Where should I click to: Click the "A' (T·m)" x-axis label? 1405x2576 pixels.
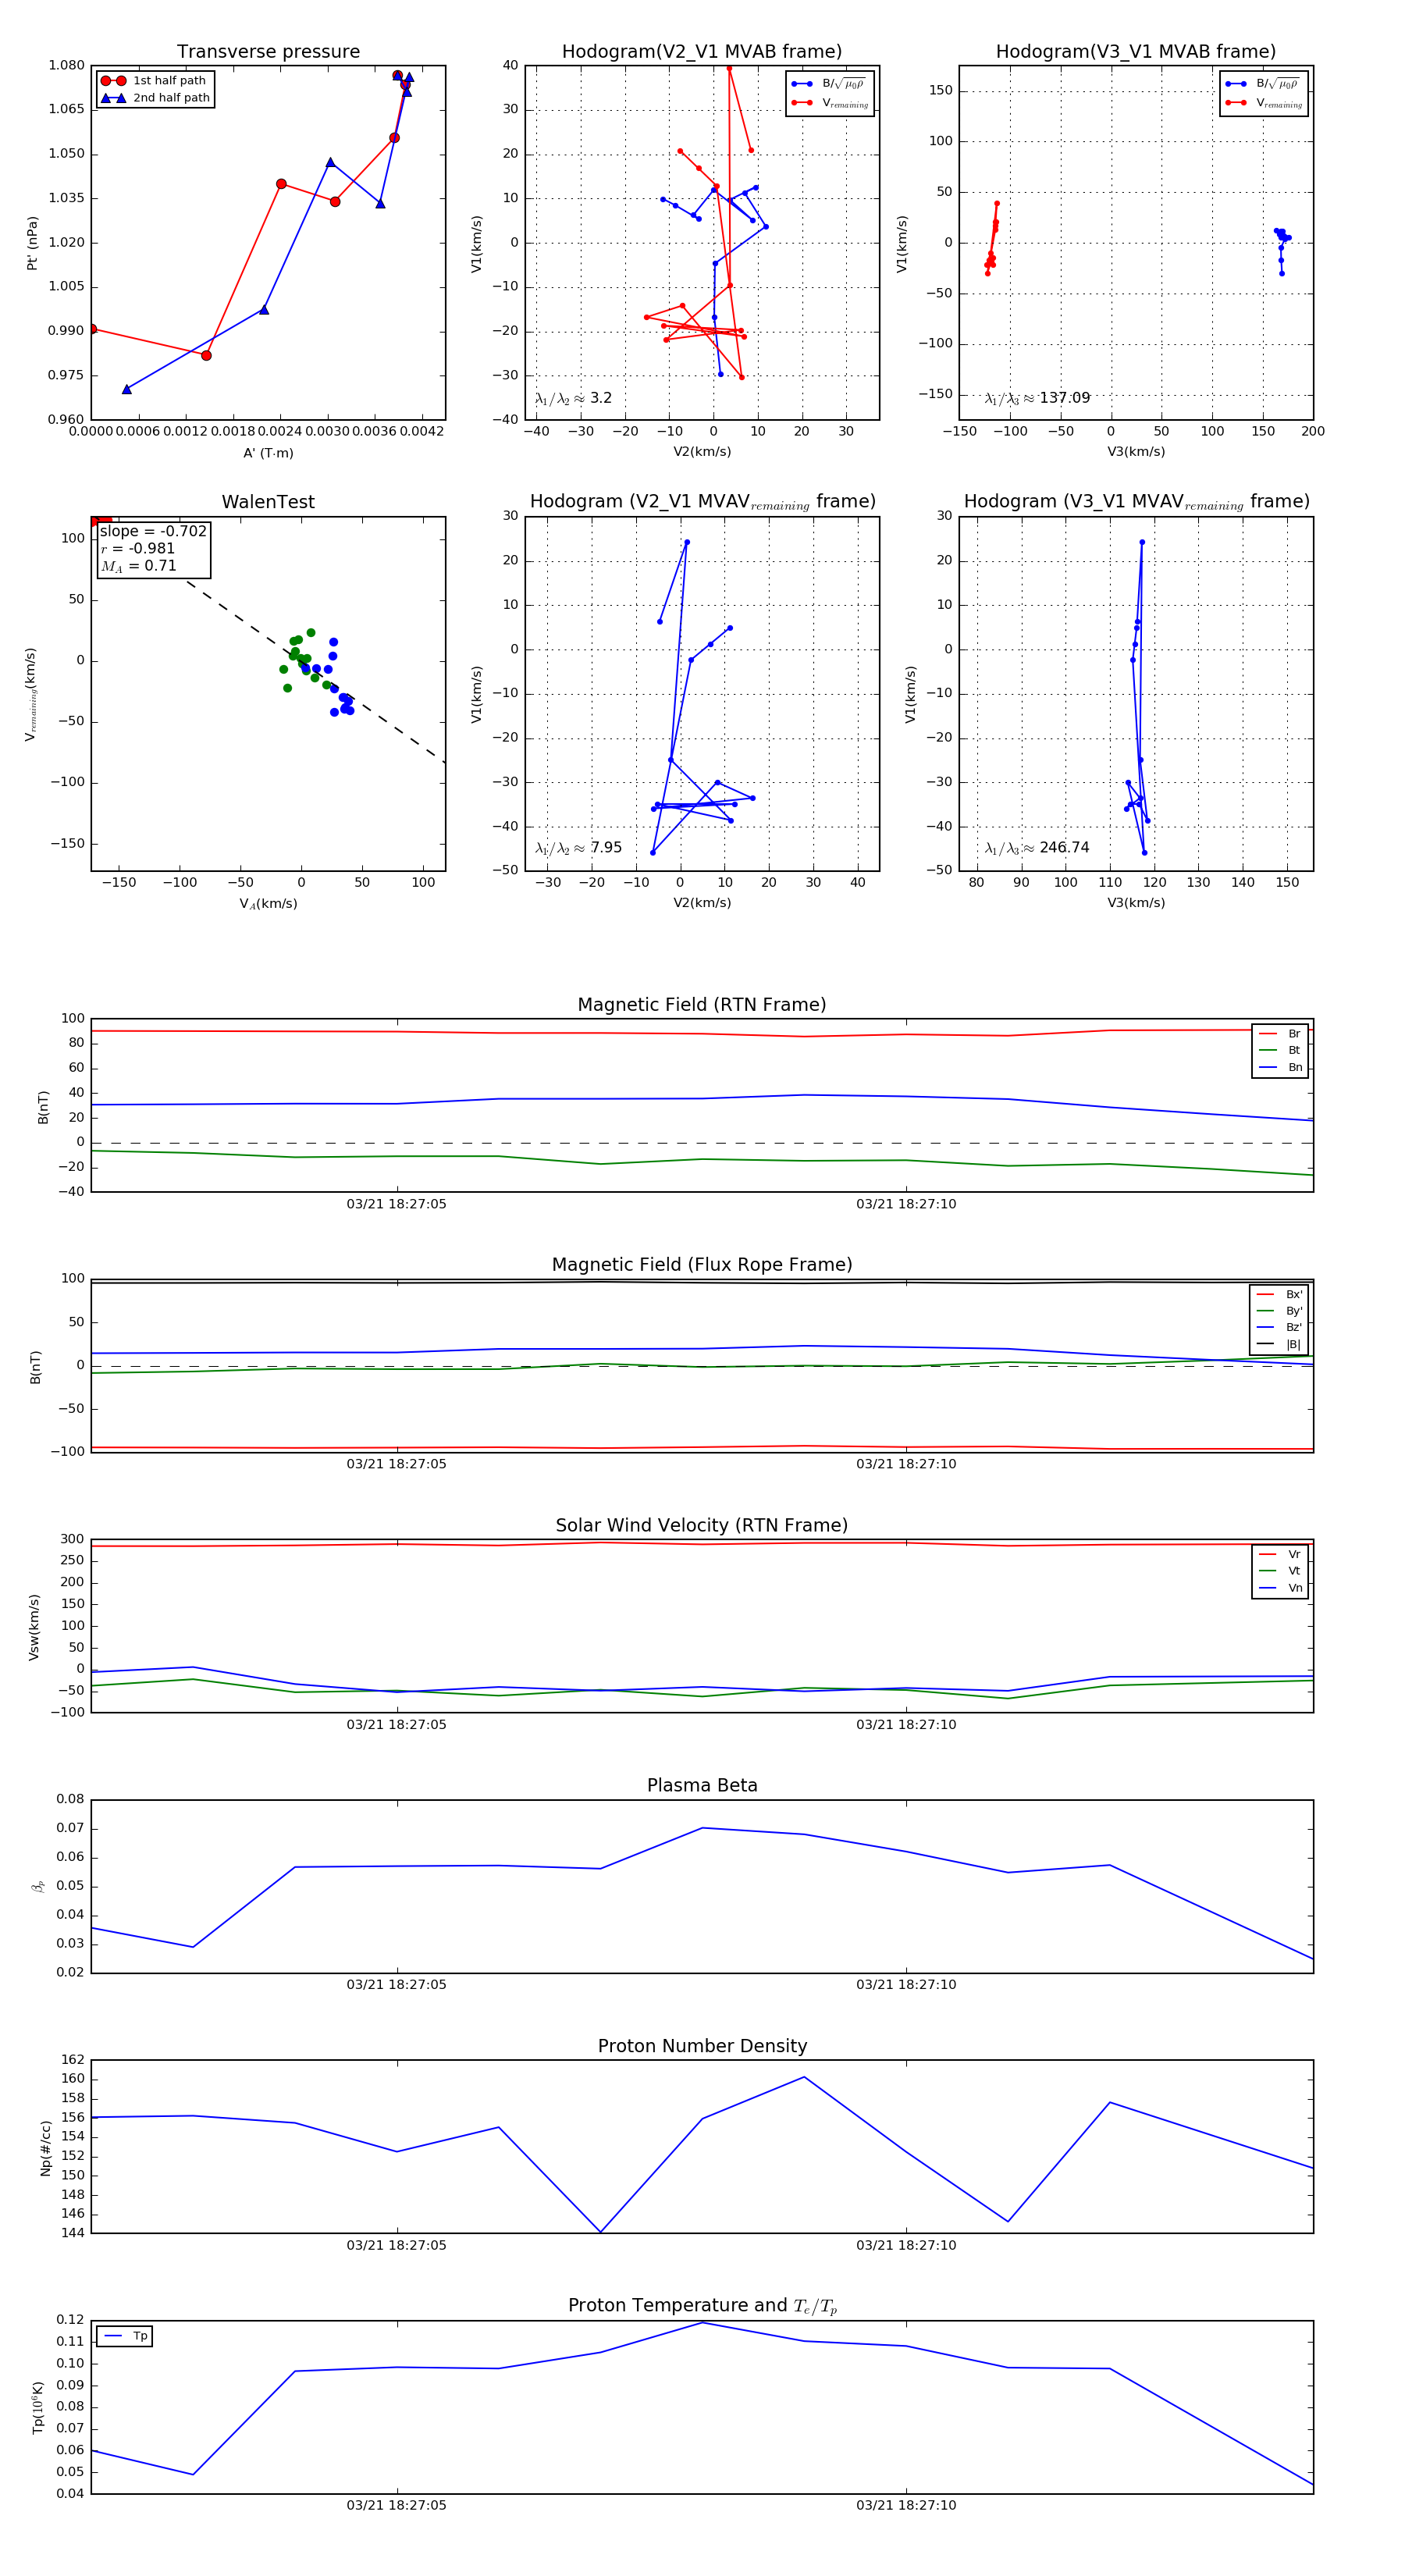coord(268,453)
